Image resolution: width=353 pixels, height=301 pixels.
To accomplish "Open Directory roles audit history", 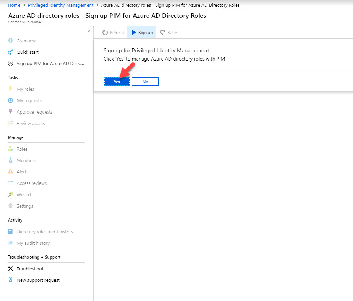I will click(x=45, y=232).
